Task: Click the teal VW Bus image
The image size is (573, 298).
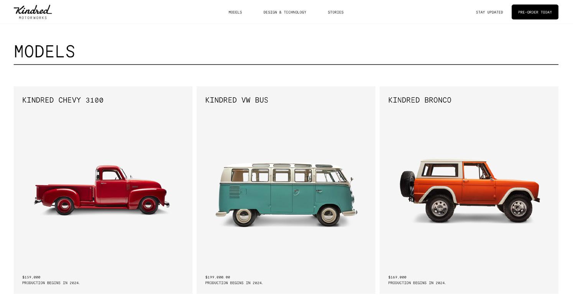Action: [x=286, y=195]
